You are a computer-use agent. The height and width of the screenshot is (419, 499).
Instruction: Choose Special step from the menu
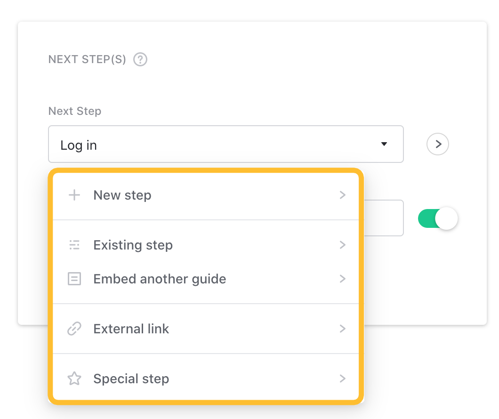coord(131,379)
